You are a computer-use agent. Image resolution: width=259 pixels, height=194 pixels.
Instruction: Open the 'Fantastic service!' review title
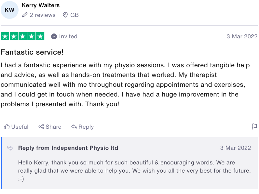point(32,52)
